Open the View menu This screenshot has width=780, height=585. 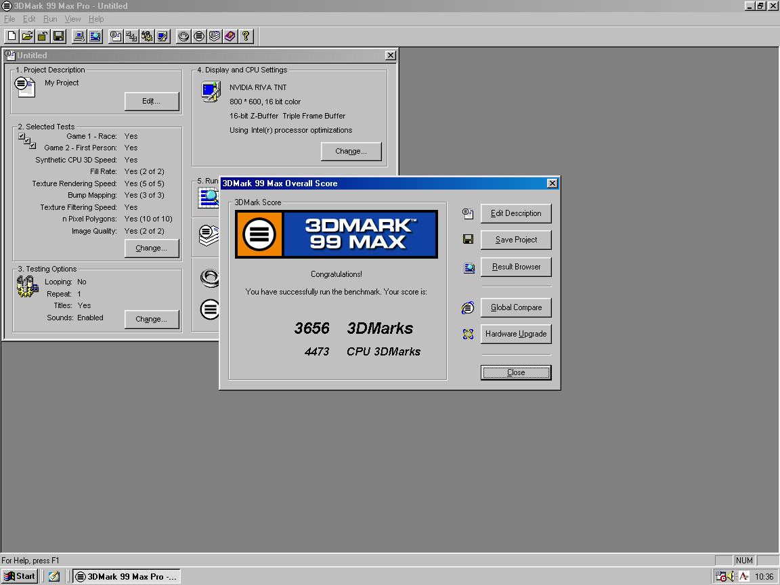(72, 19)
